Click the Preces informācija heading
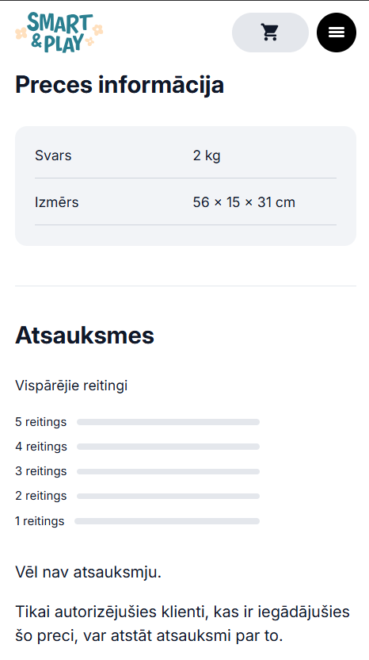369x660 pixels. tap(120, 85)
